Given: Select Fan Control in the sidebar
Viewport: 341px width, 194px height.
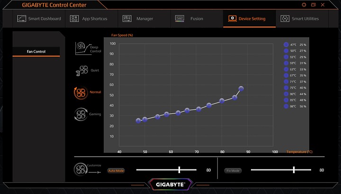Looking at the screenshot, I should pyautogui.click(x=36, y=52).
